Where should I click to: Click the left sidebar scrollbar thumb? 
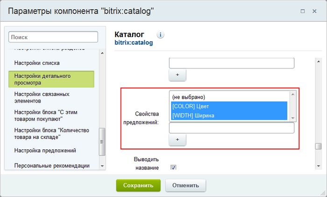tap(102, 142)
